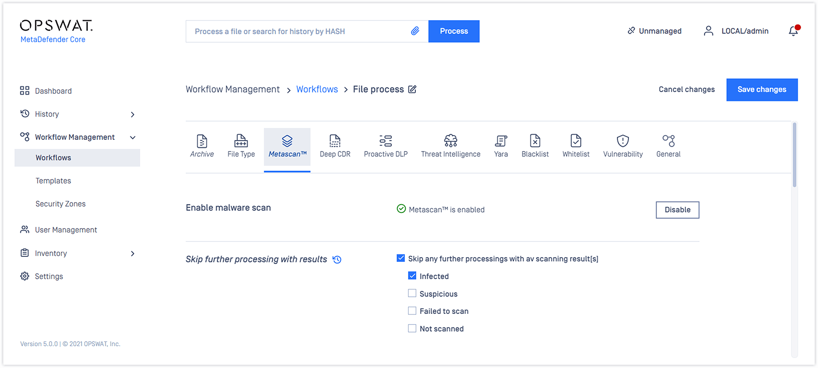This screenshot has width=818, height=368.
Task: Click the Yara rules icon
Action: (501, 141)
